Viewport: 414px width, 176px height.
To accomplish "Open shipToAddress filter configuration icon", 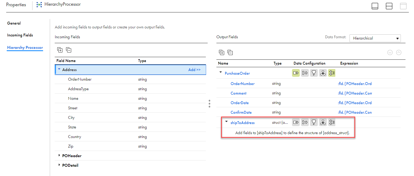I will 314,122.
